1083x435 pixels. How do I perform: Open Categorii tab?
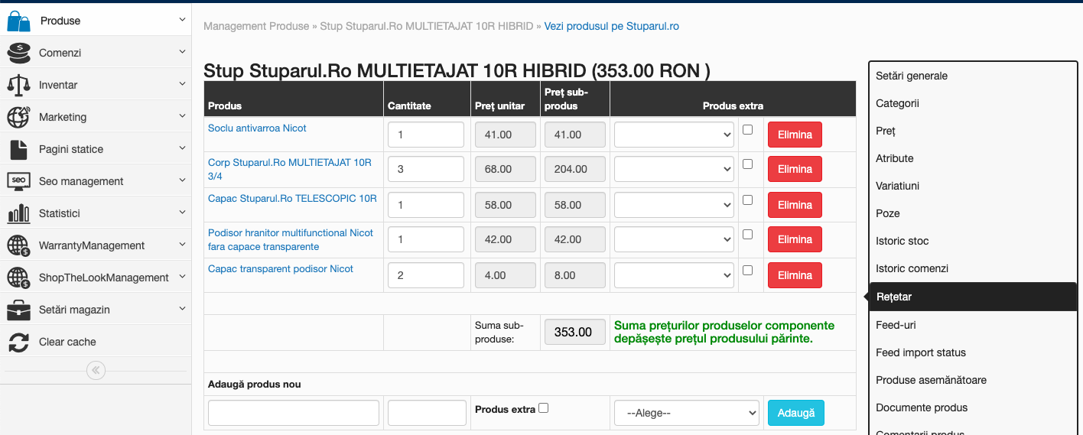click(897, 103)
